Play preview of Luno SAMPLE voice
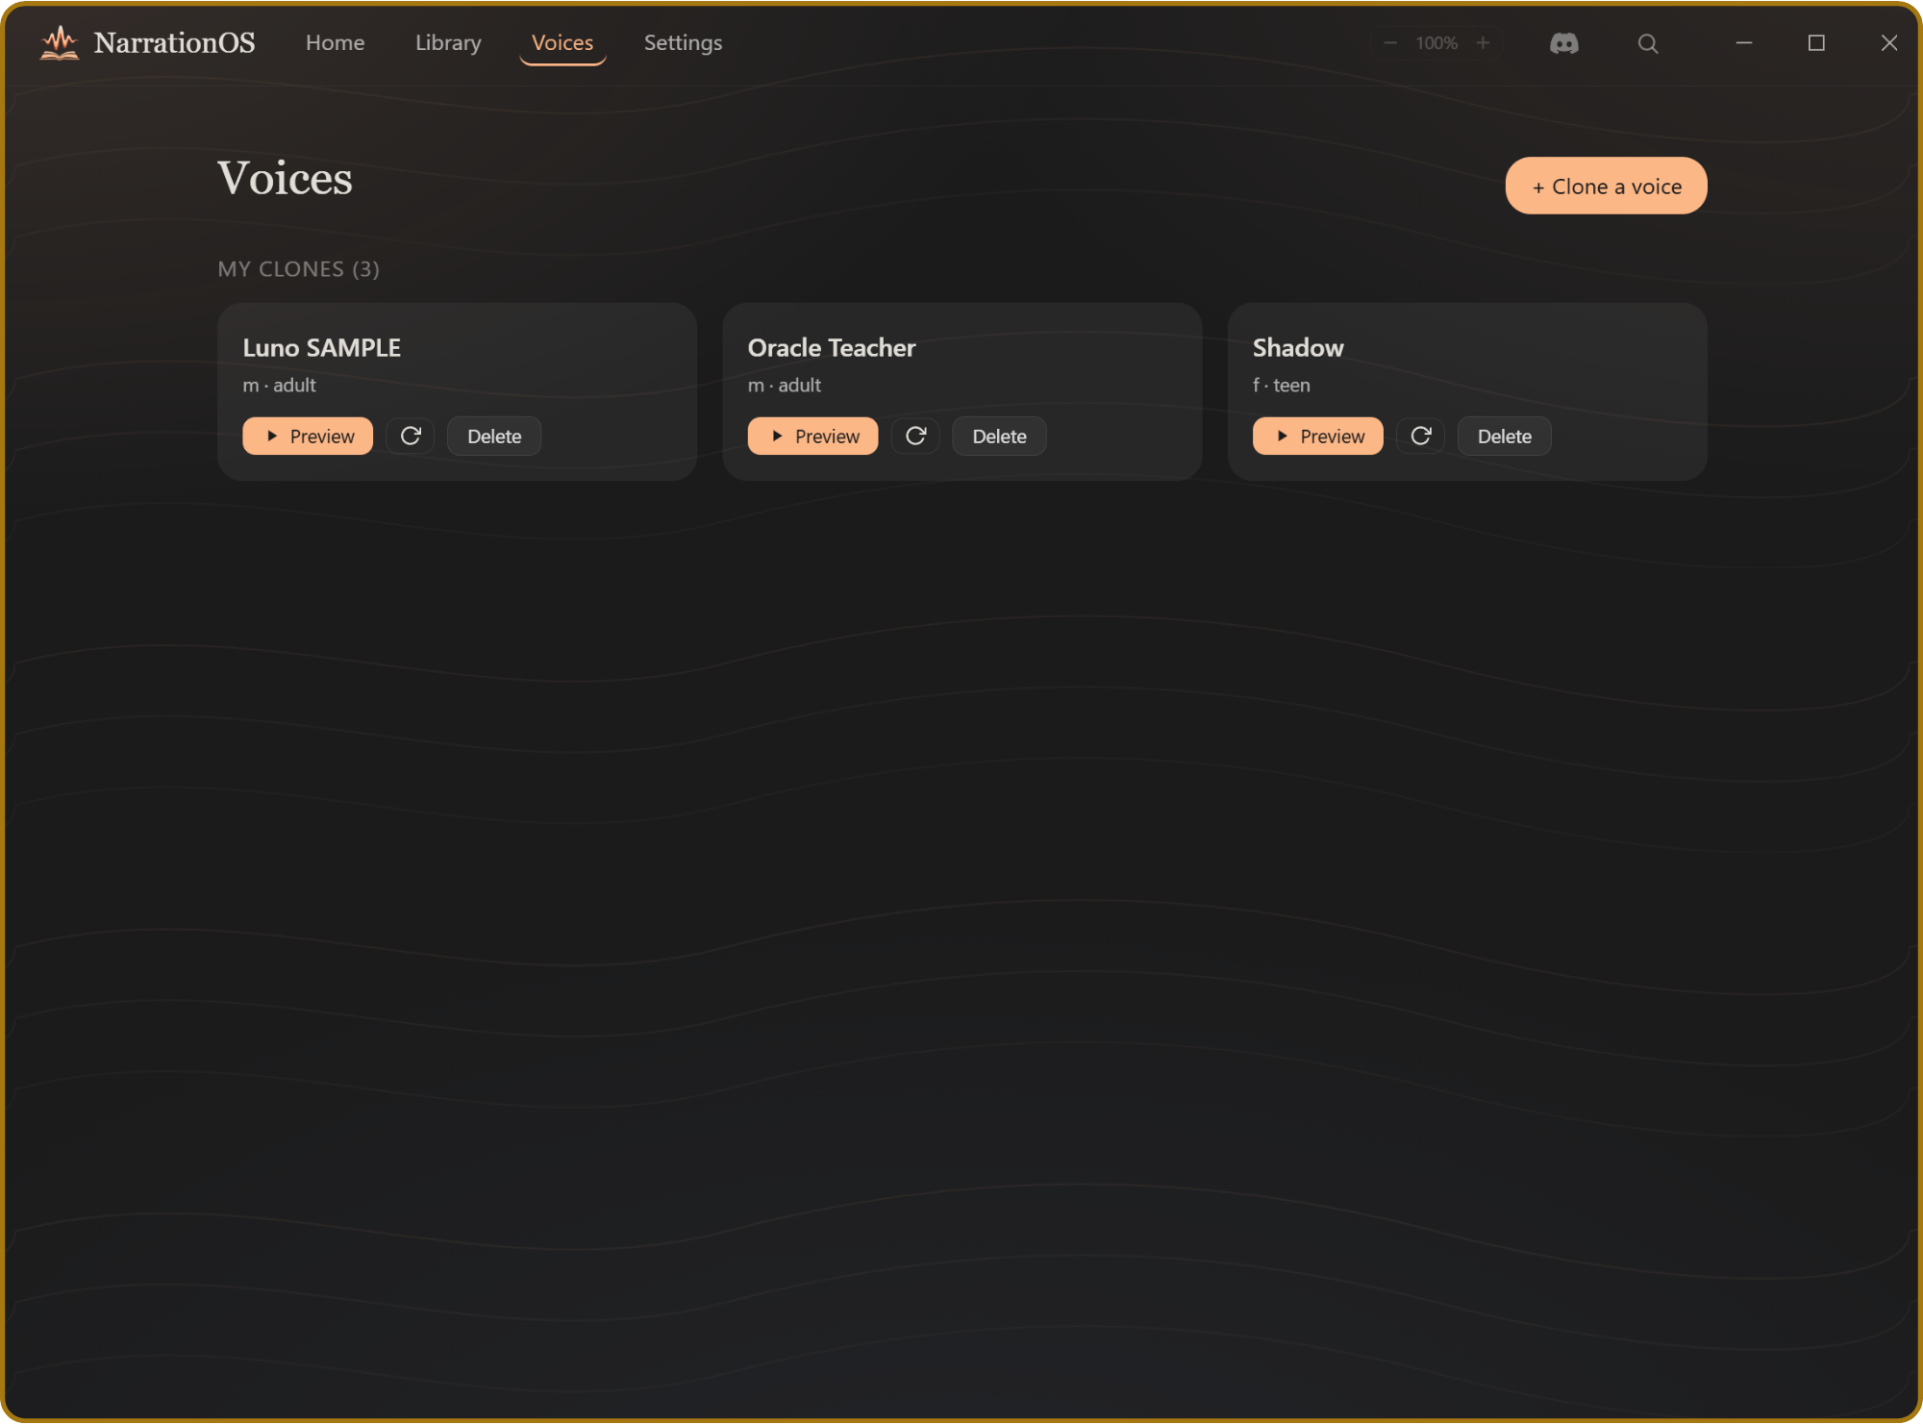This screenshot has width=1923, height=1424. click(x=308, y=437)
